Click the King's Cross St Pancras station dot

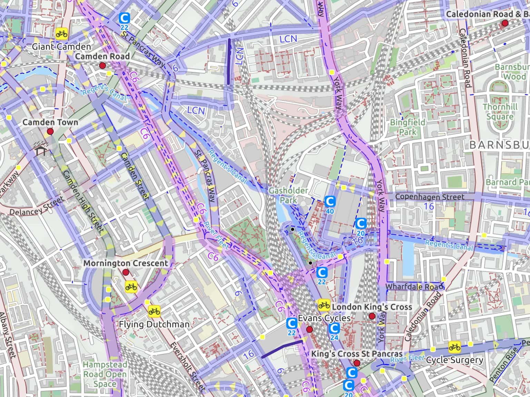[357, 363]
